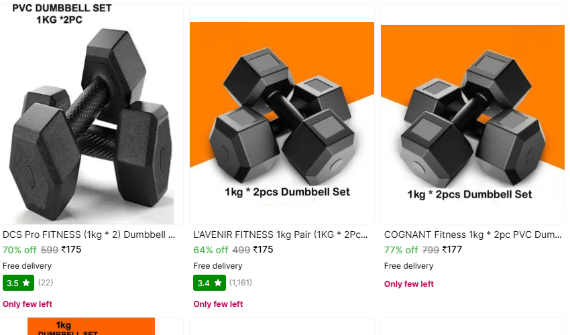Click the 3.4 star rating badge
Viewport: 570px width, 335px height.
[x=209, y=283]
